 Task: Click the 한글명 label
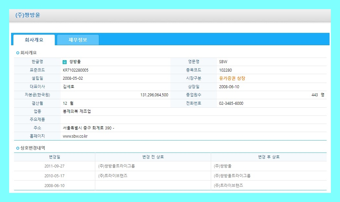[37, 61]
